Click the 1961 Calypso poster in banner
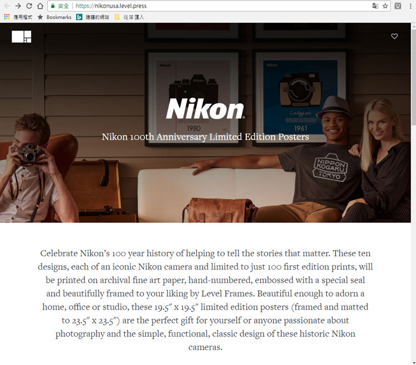The image size is (416, 365). coord(300,97)
